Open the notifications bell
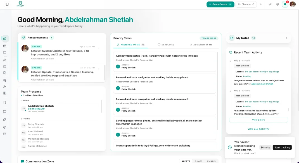299x163 pixels. point(285,4)
